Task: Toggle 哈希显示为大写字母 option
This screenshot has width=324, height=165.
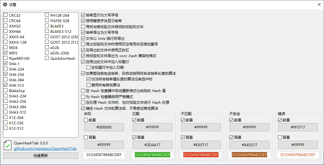Action: tap(83, 15)
